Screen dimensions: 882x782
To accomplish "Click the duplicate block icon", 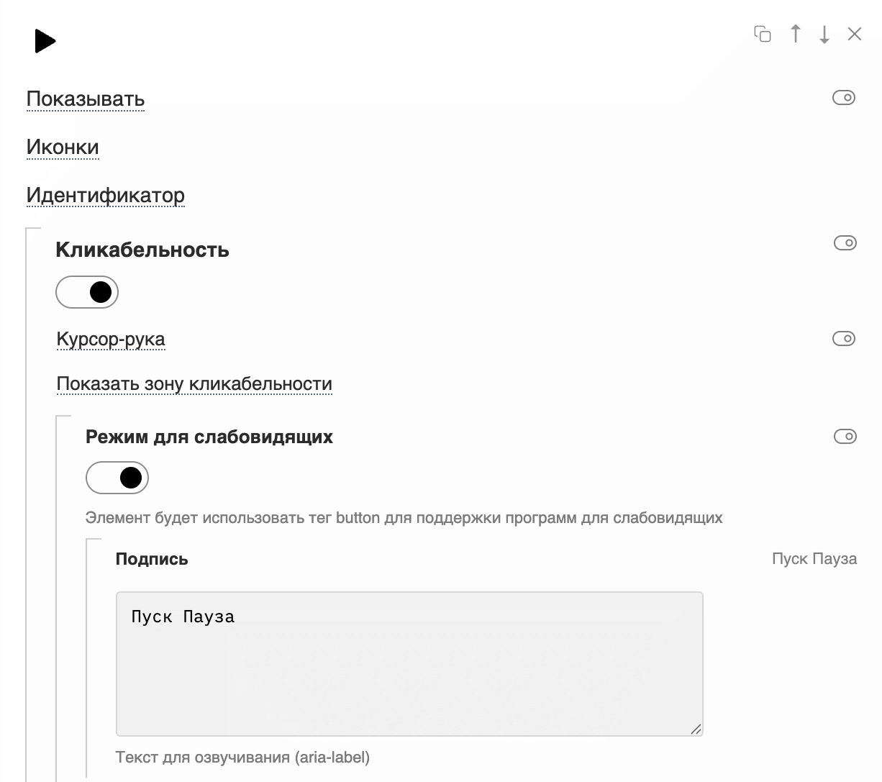I will 763,34.
